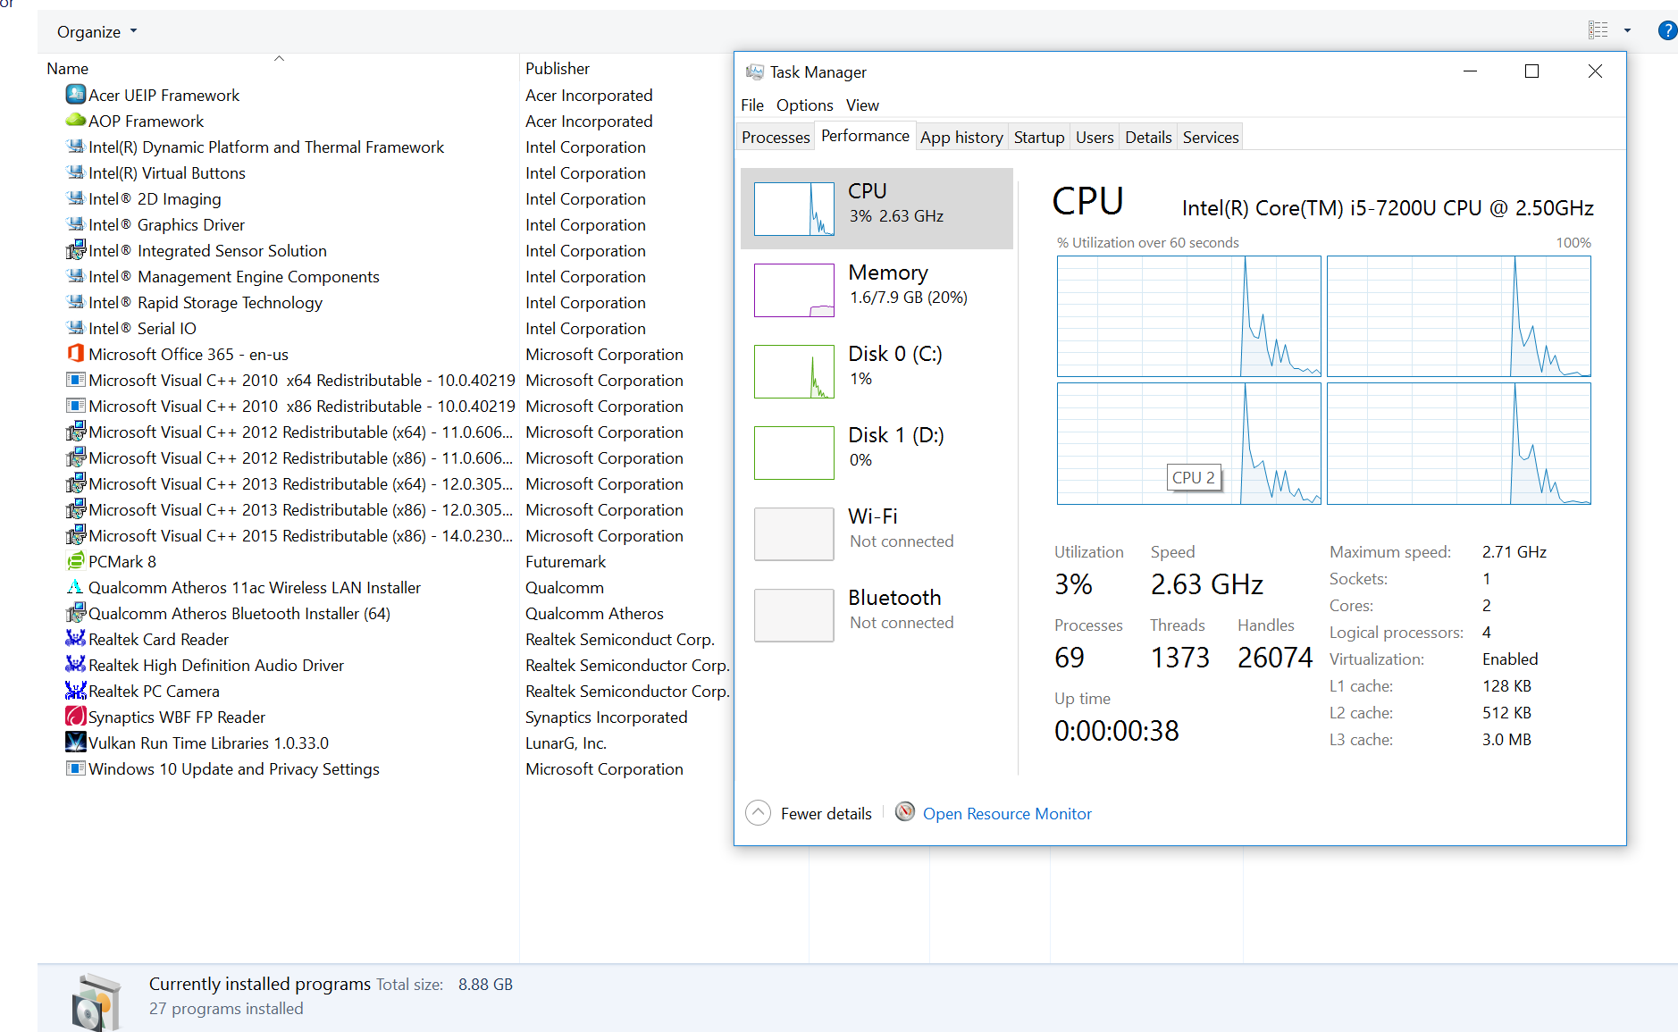Click the Realtek High Definition Audio Driver icon

(x=76, y=665)
